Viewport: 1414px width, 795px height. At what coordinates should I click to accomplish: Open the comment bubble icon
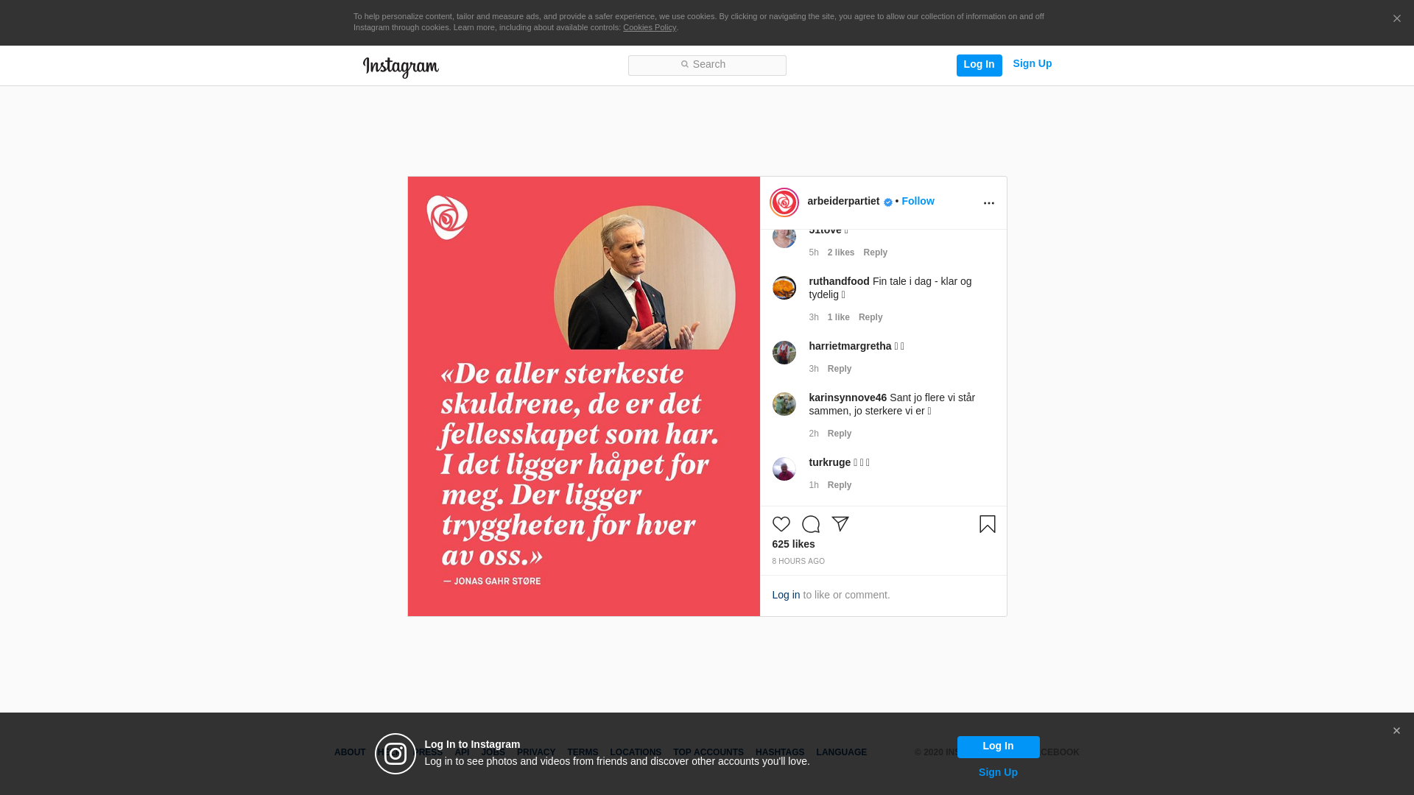point(810,524)
